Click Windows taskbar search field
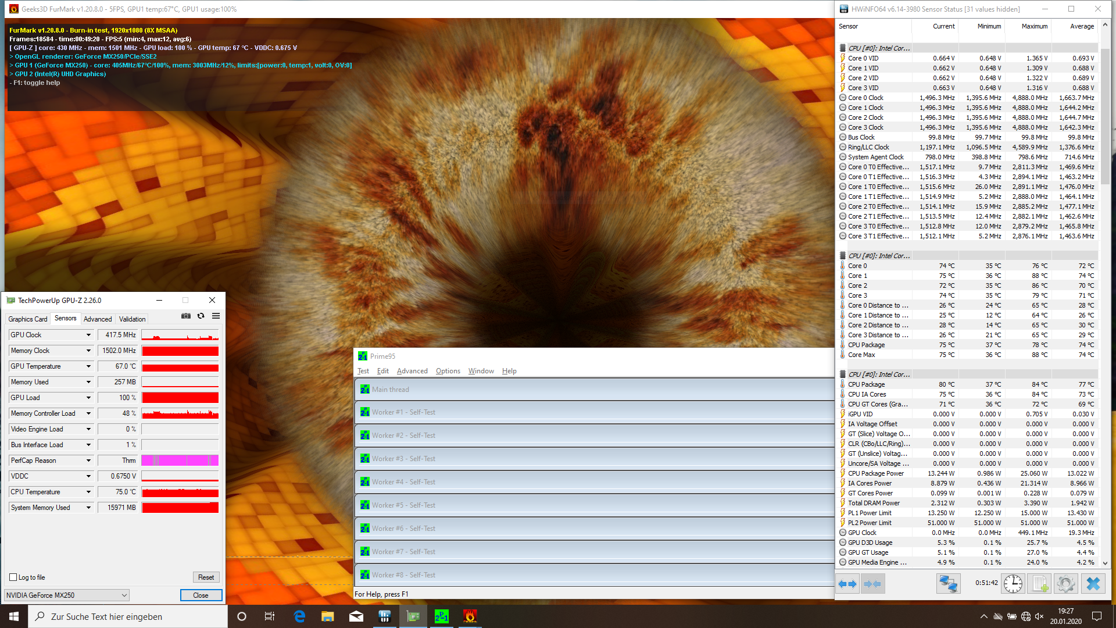 tap(128, 616)
